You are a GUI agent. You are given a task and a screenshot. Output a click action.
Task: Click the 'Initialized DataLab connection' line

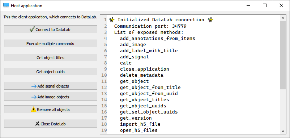coord(161,20)
